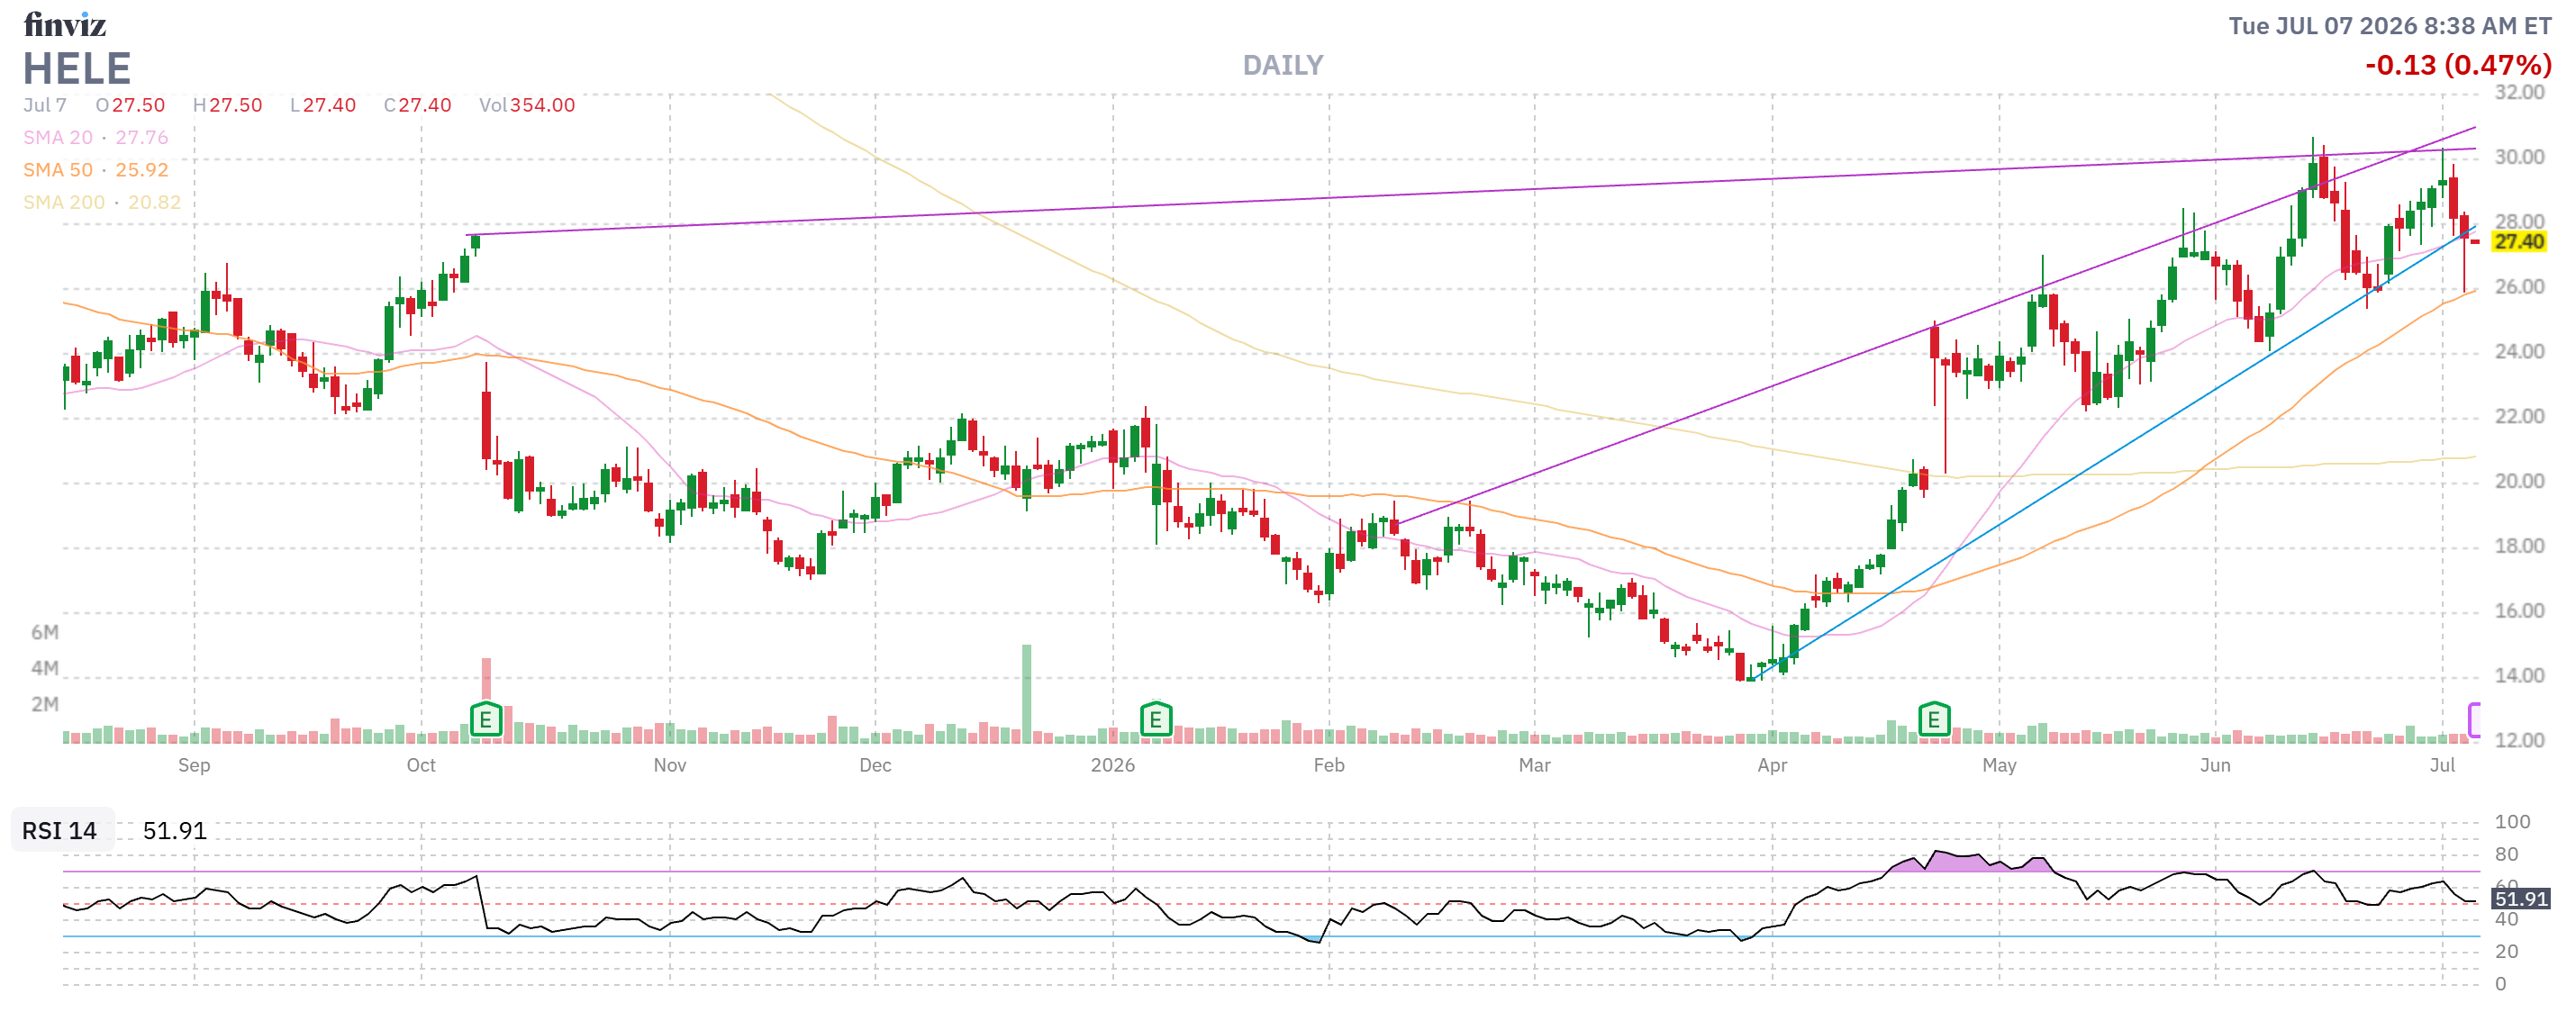Select the SMA 20 indicator label
The height and width of the screenshot is (1012, 2576).
pyautogui.click(x=58, y=137)
